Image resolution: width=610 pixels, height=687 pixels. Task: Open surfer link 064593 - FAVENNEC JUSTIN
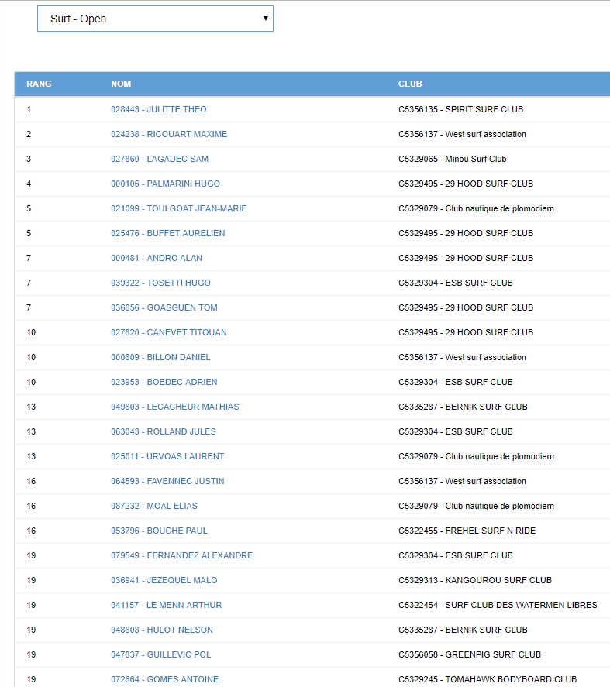pos(167,481)
